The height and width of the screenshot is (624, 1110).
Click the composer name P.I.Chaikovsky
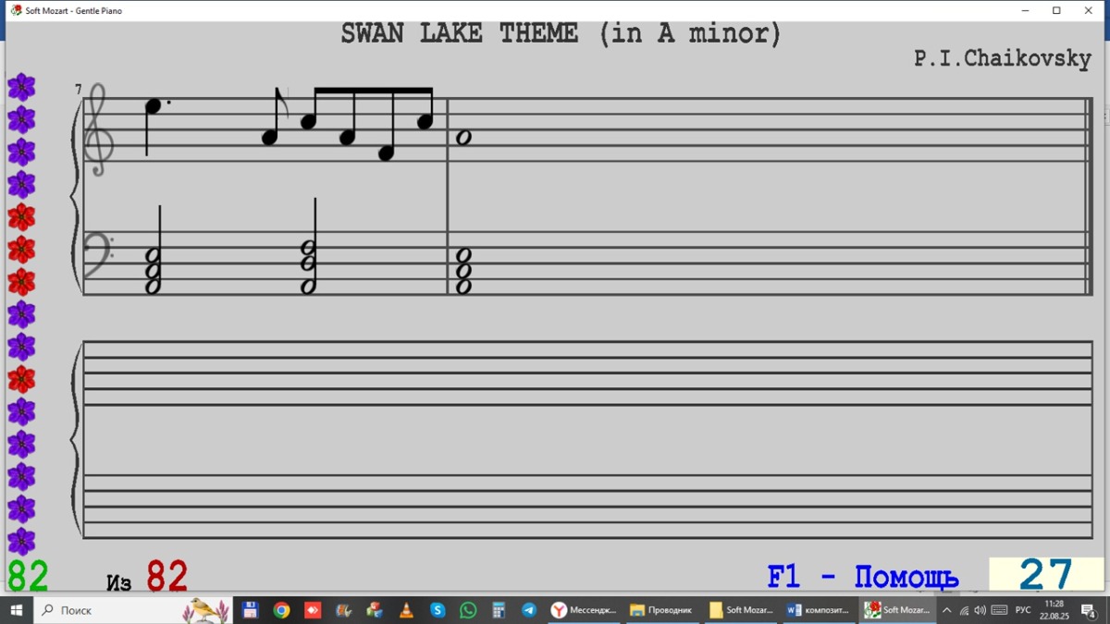[x=1003, y=58]
